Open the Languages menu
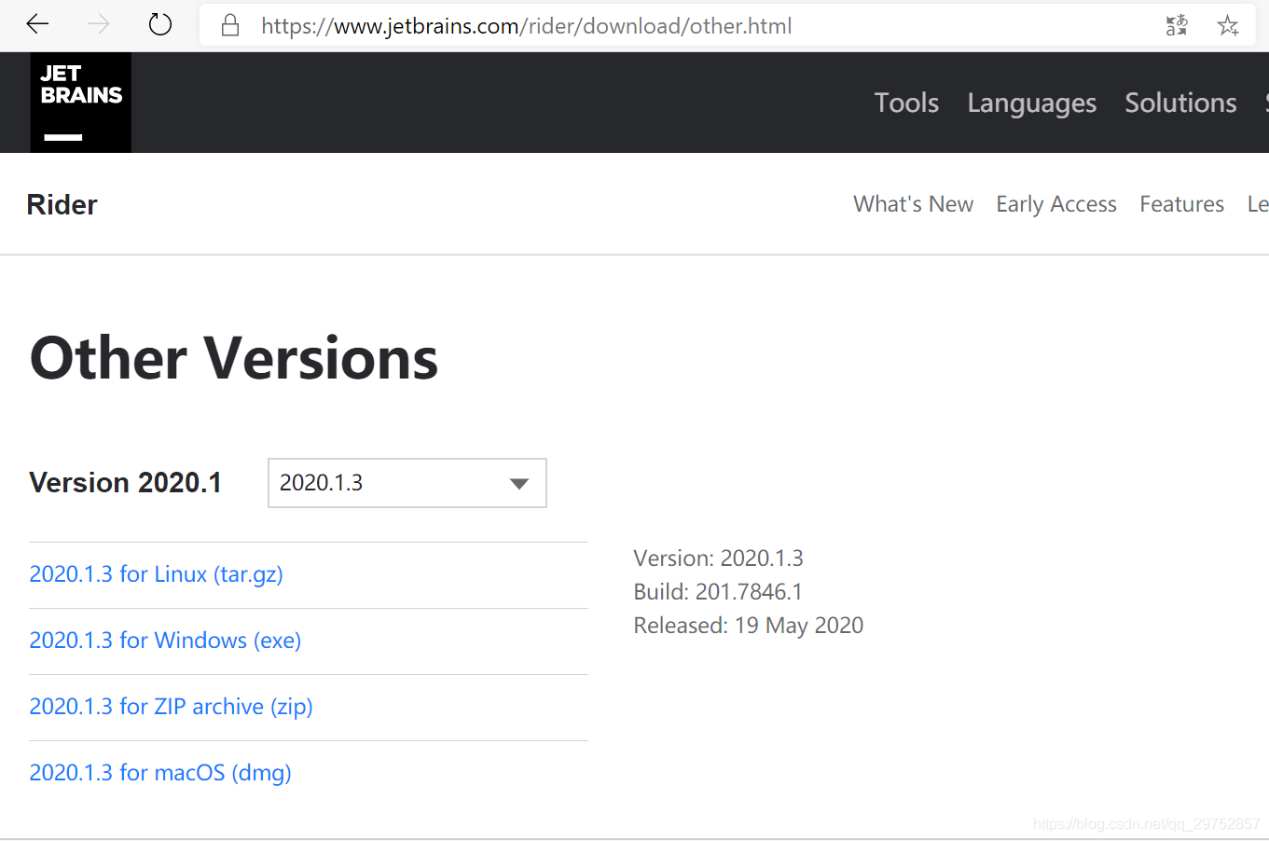 (x=1031, y=103)
